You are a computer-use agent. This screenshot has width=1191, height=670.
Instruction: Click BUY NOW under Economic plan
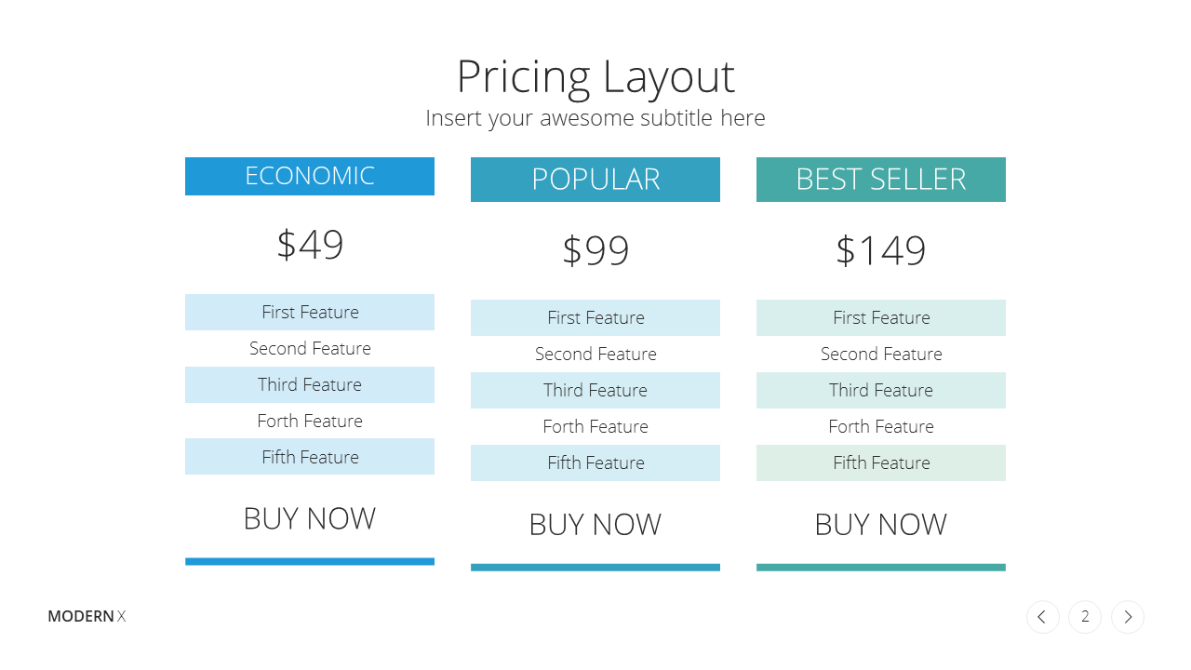[310, 518]
